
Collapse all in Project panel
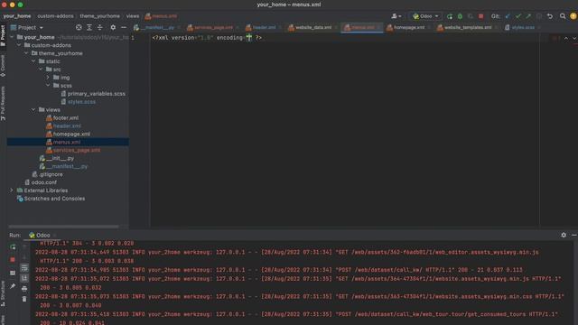(x=100, y=28)
